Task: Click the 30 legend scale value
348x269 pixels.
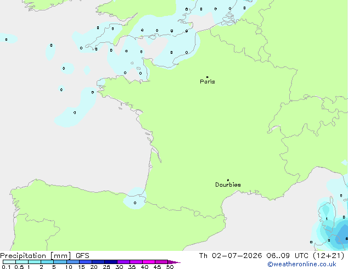Action: coord(119,267)
